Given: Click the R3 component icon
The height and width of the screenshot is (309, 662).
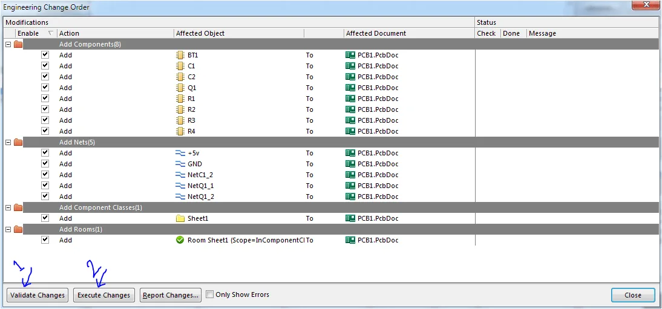Looking at the screenshot, I should tap(180, 120).
